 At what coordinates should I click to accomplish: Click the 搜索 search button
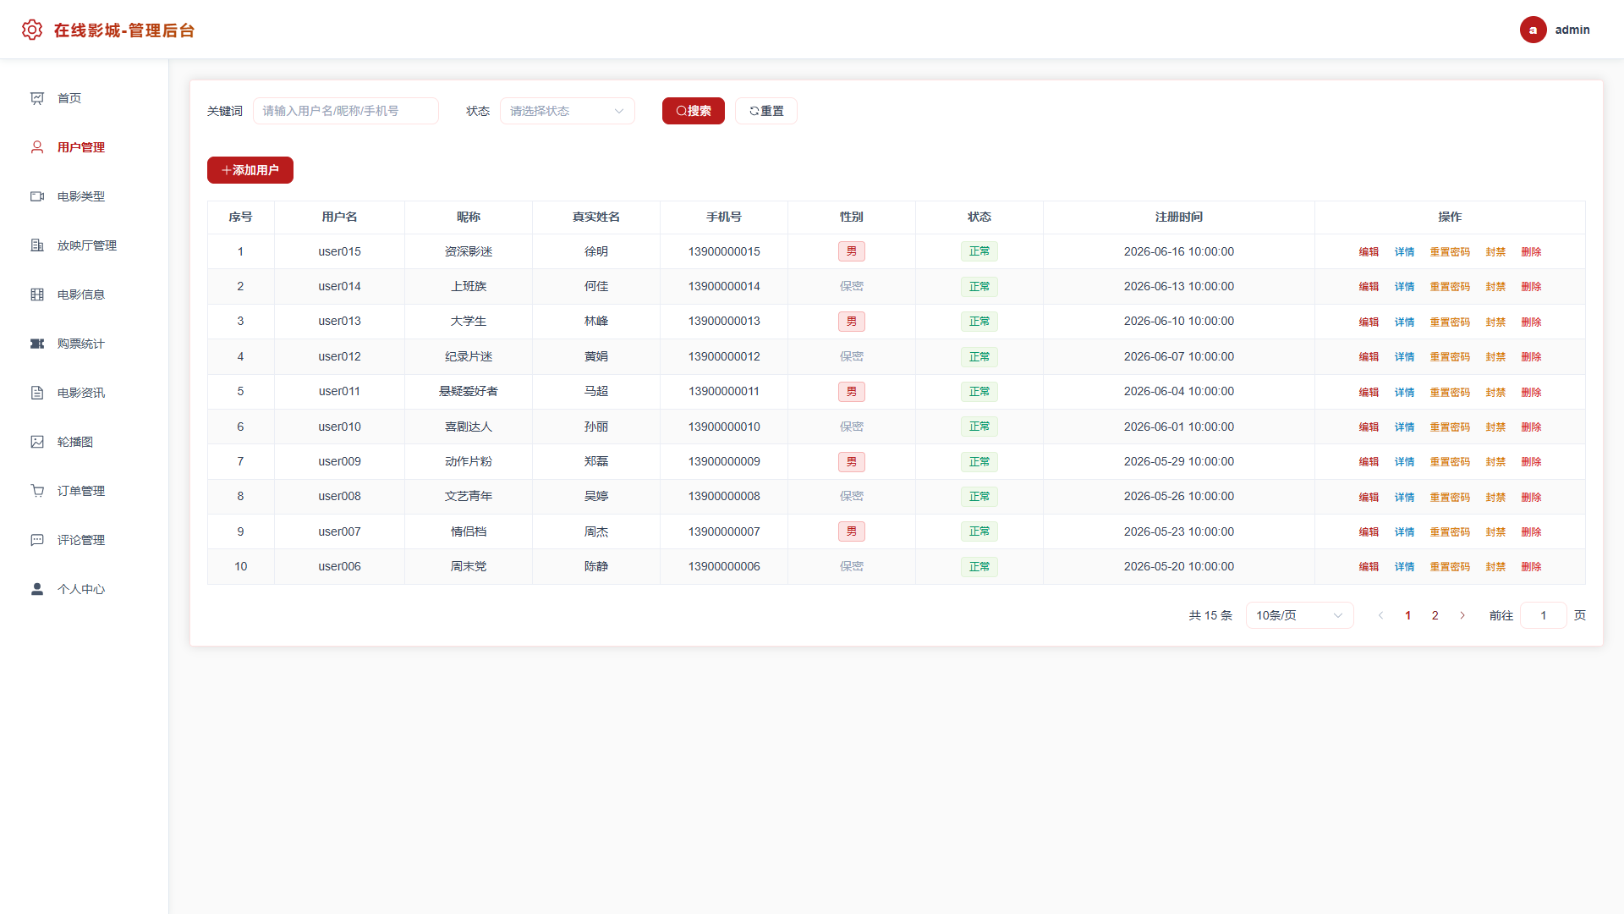click(694, 111)
